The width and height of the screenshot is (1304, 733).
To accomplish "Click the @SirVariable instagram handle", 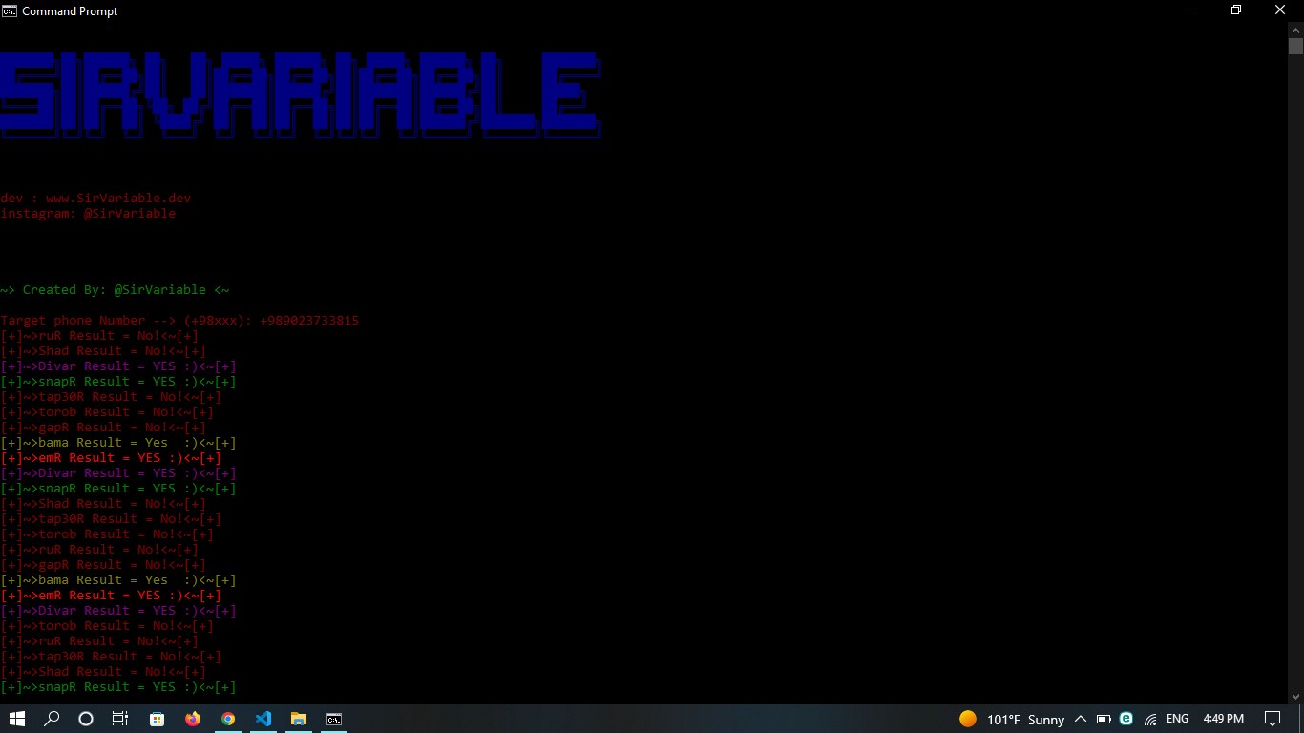I will [130, 213].
